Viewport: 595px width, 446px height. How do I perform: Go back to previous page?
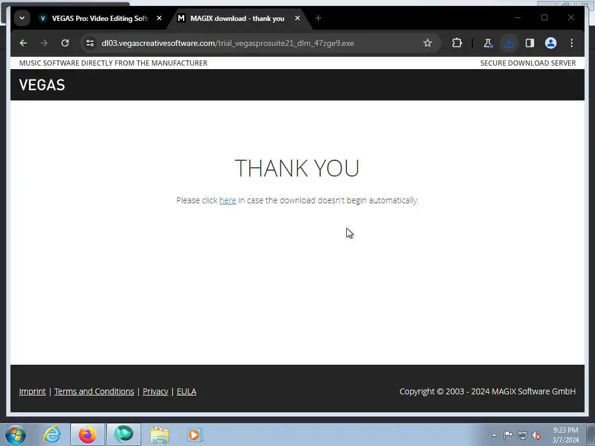point(23,43)
